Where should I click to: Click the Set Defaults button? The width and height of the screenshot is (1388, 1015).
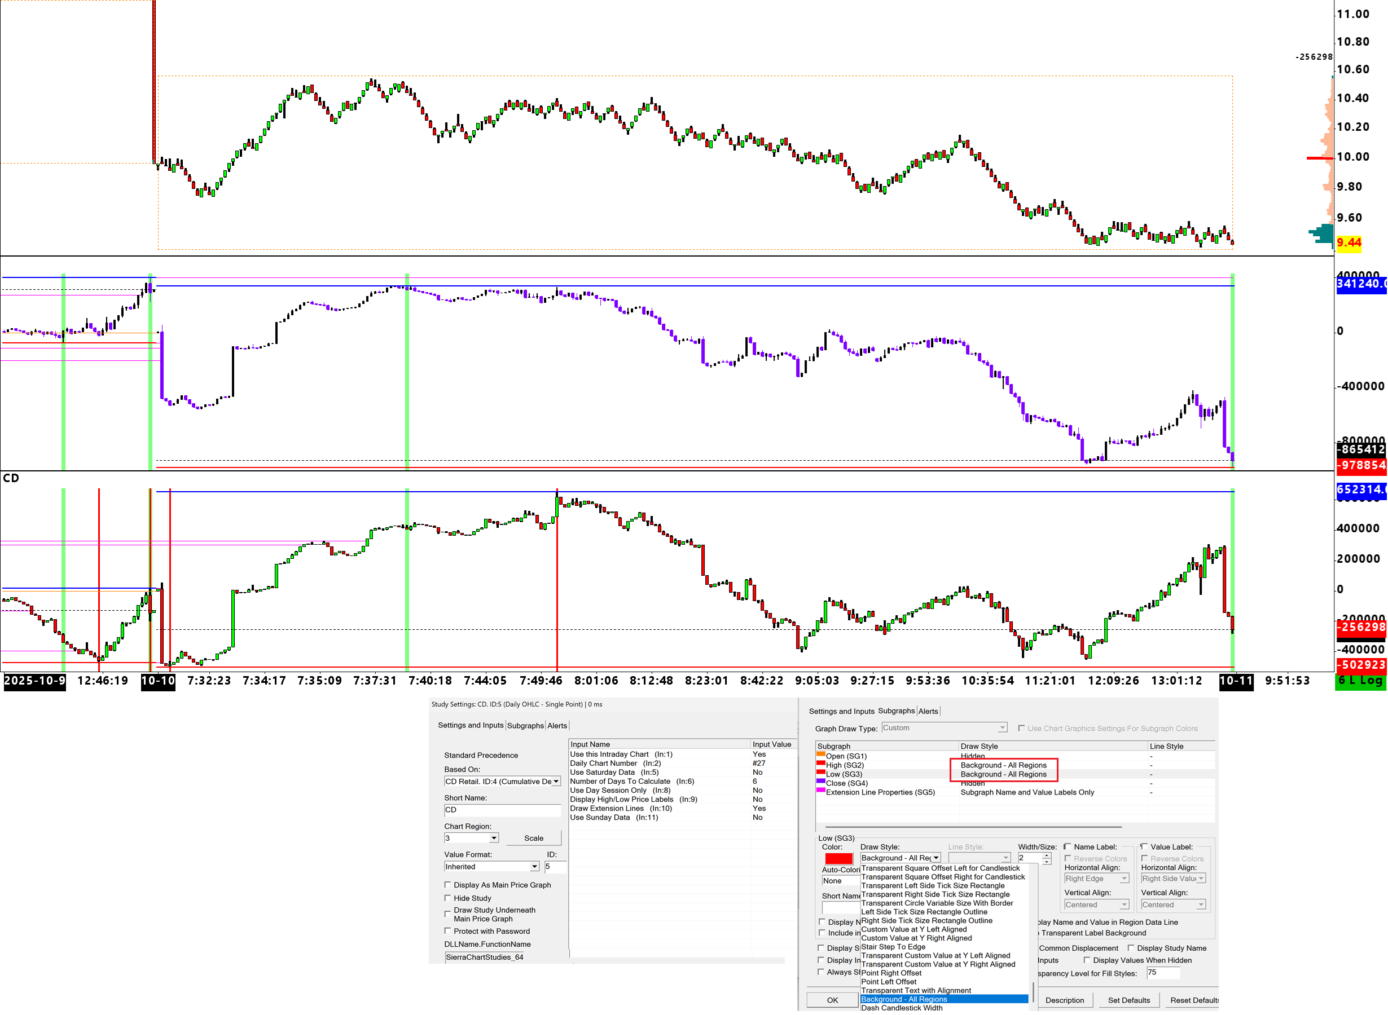point(1128,1000)
